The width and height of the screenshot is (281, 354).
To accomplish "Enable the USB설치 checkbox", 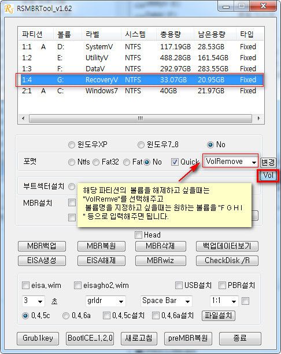I will [179, 285].
